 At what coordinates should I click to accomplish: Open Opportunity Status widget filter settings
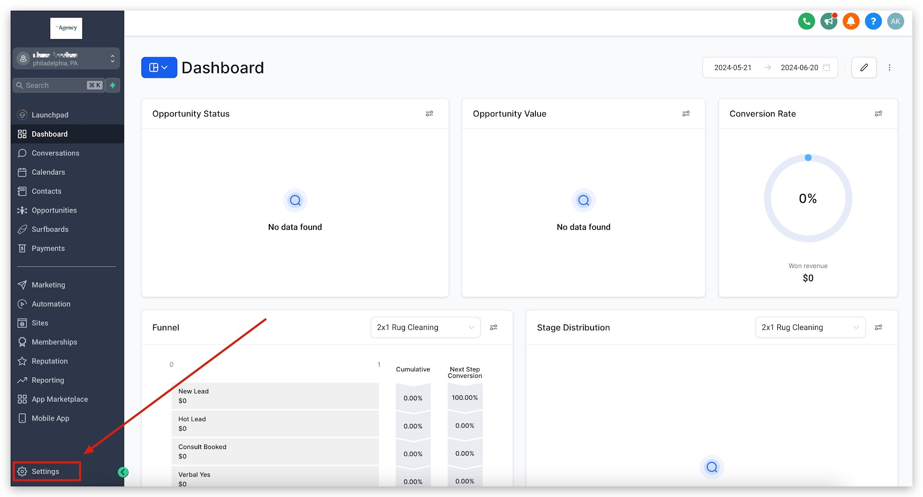point(429,114)
